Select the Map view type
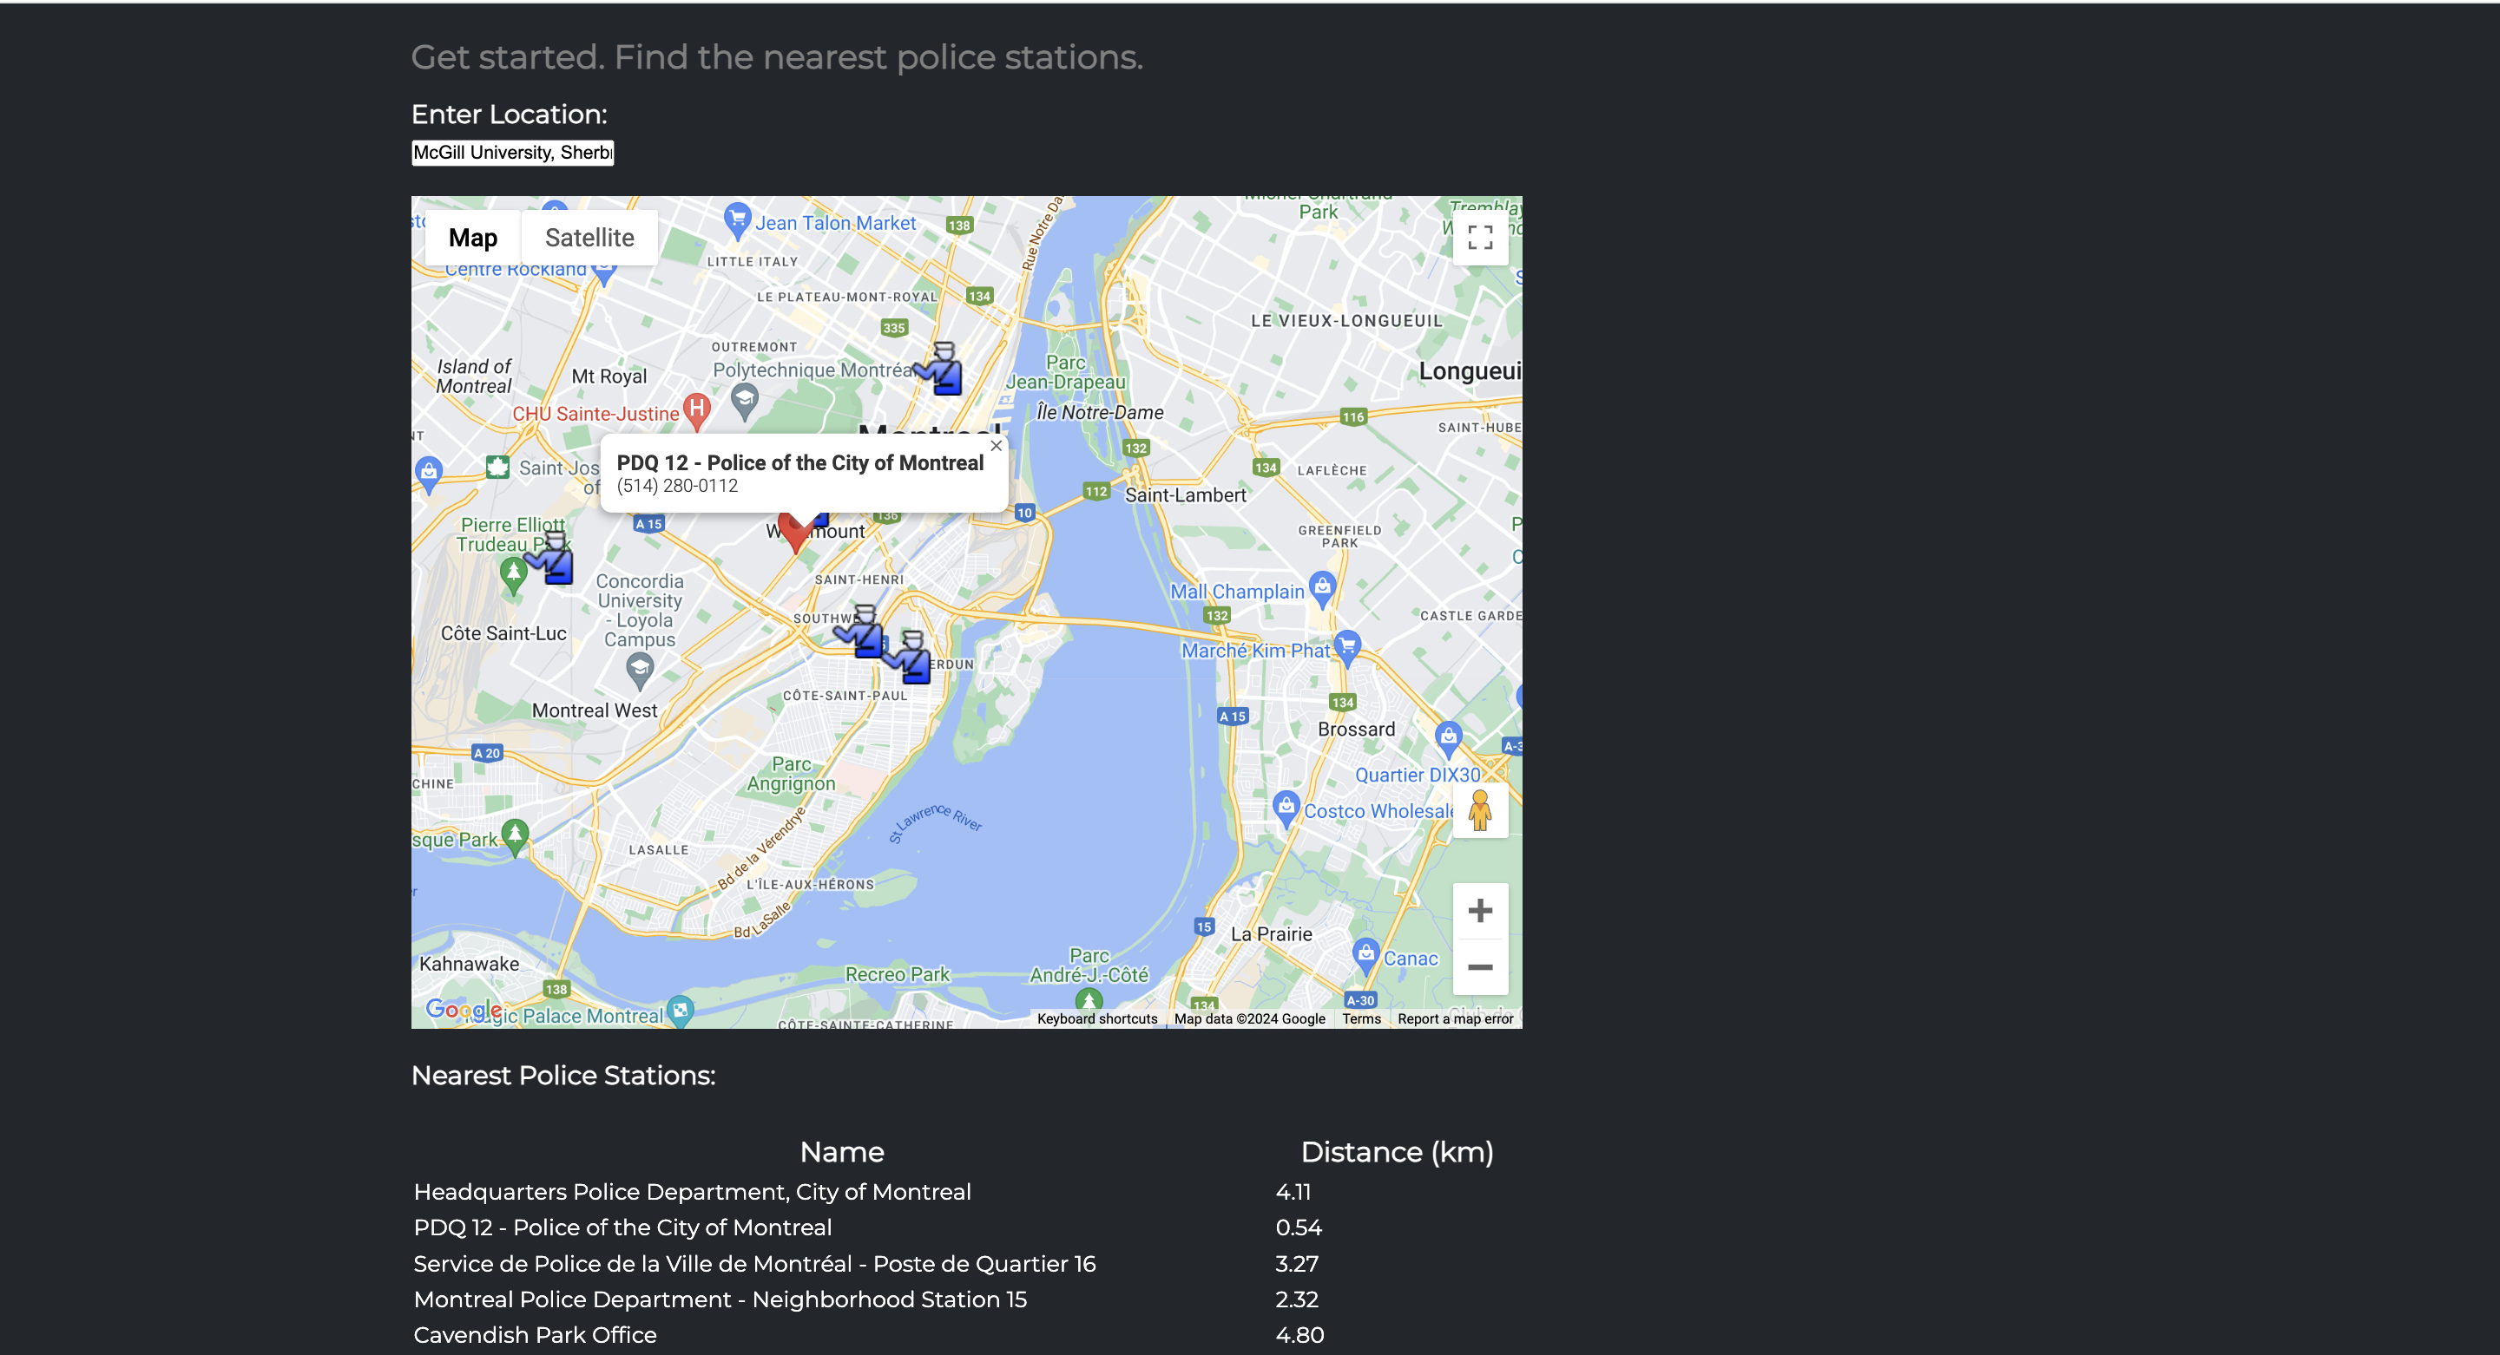 [x=472, y=238]
